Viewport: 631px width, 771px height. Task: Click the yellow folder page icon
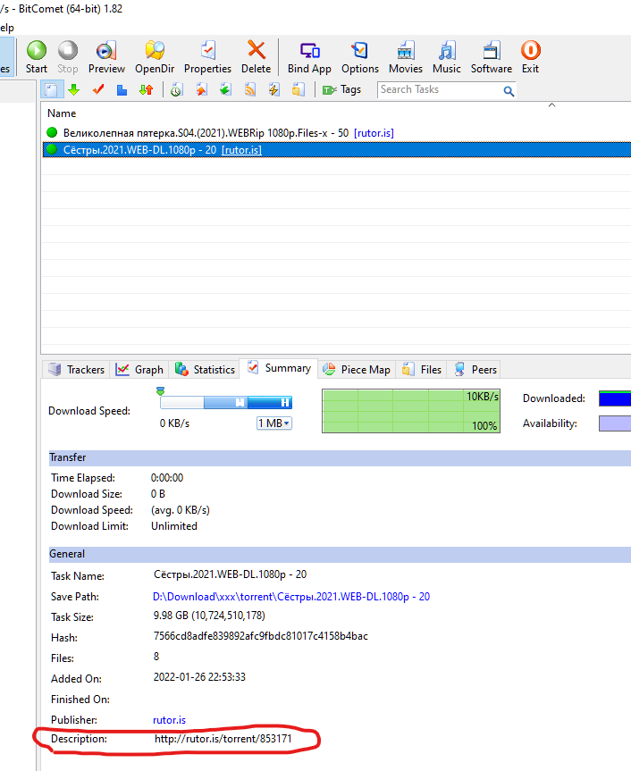coord(298,90)
